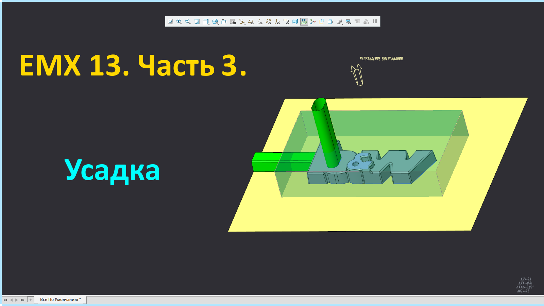The width and height of the screenshot is (544, 306).
Task: Toggle datum point display visibility
Action: coord(268,21)
